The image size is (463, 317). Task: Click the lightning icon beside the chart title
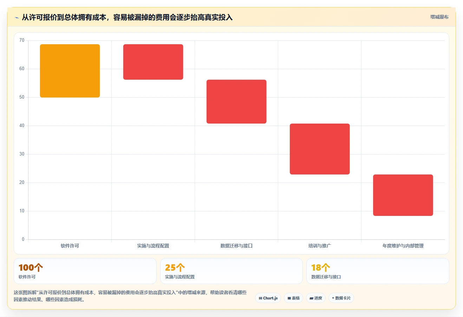pos(17,18)
